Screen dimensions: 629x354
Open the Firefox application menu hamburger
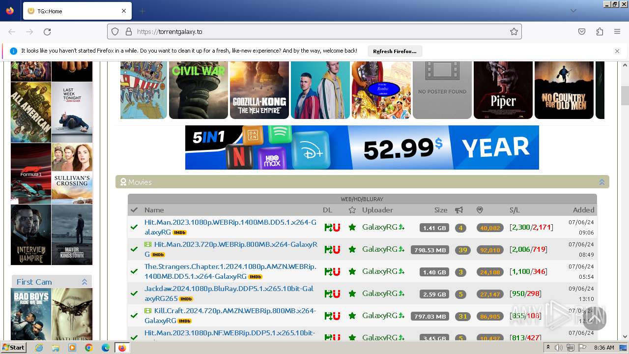click(617, 31)
